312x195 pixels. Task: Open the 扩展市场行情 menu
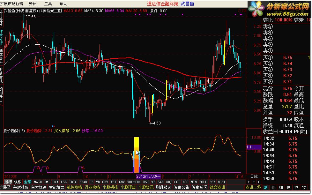coord(11,4)
